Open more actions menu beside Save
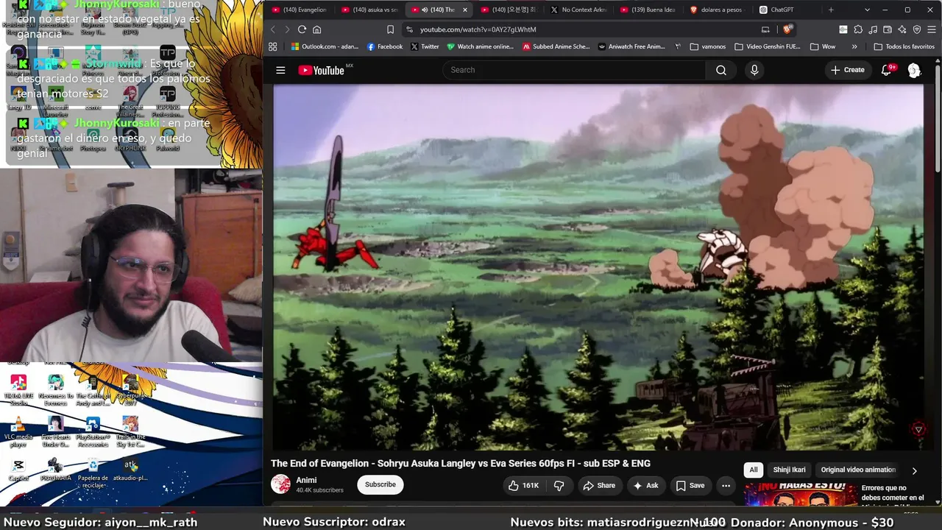The image size is (942, 530). pos(726,485)
